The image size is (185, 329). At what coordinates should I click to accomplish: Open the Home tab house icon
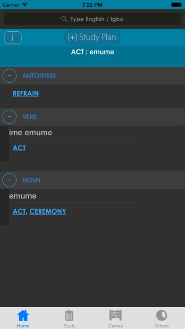click(x=23, y=315)
